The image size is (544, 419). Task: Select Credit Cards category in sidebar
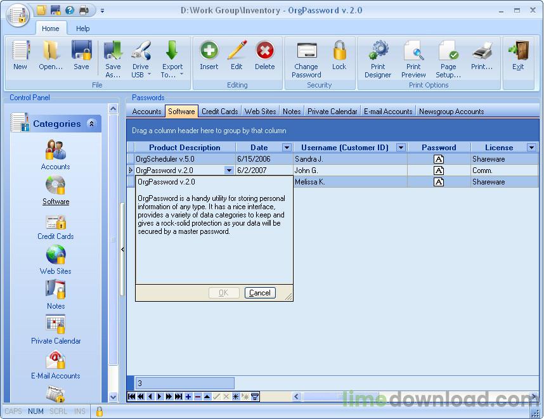(x=56, y=227)
